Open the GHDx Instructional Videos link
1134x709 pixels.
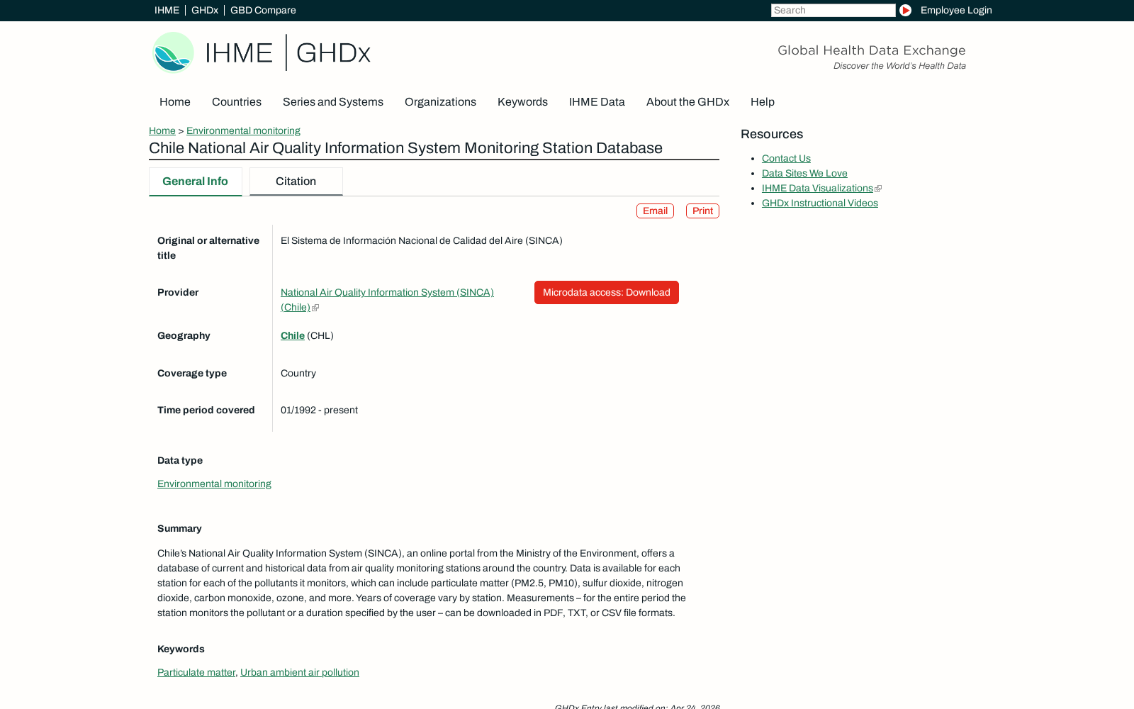[x=820, y=203]
